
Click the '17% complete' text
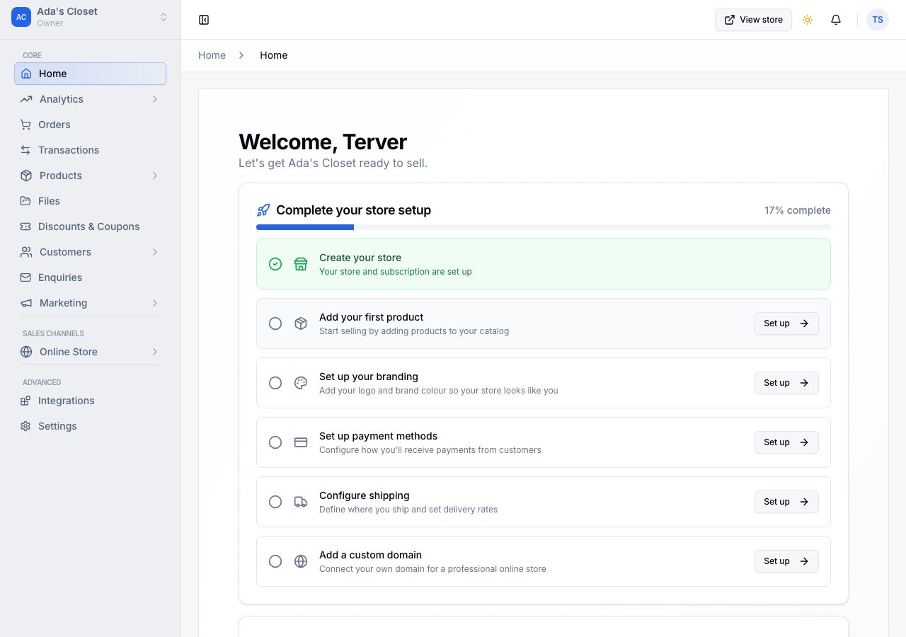tap(798, 210)
